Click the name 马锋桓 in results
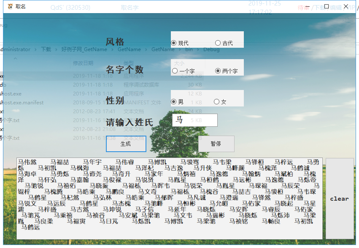 255,162
